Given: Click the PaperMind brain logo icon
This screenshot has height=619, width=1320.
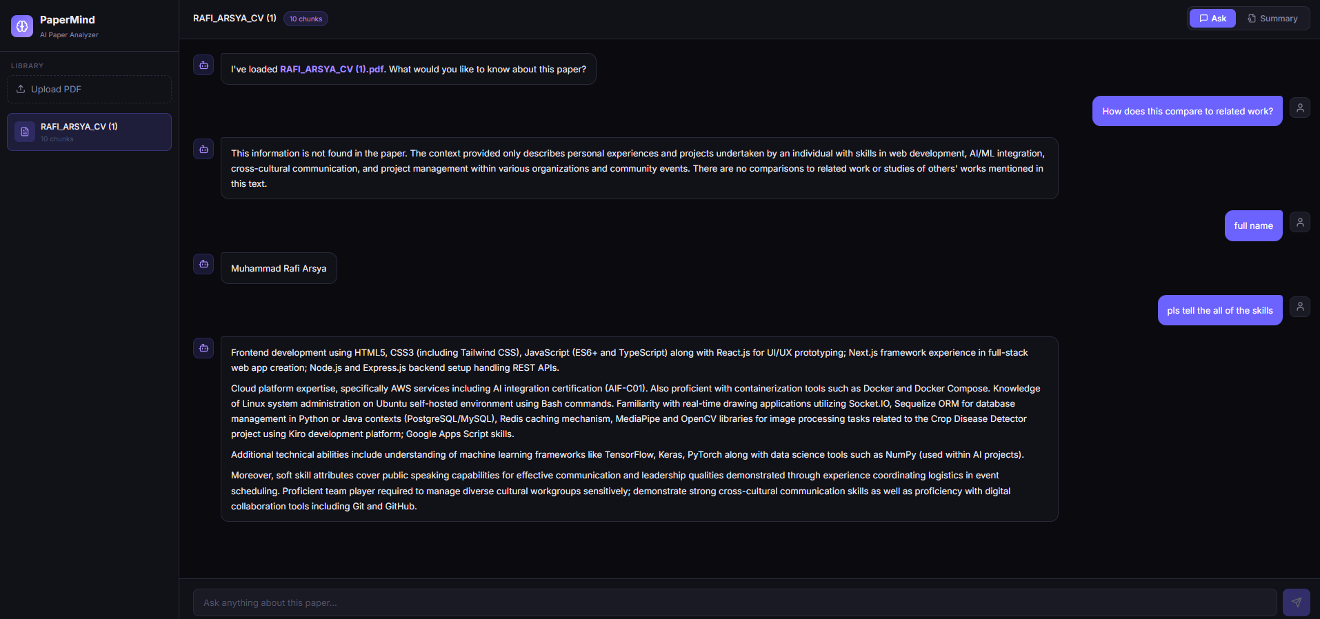Looking at the screenshot, I should coord(22,26).
